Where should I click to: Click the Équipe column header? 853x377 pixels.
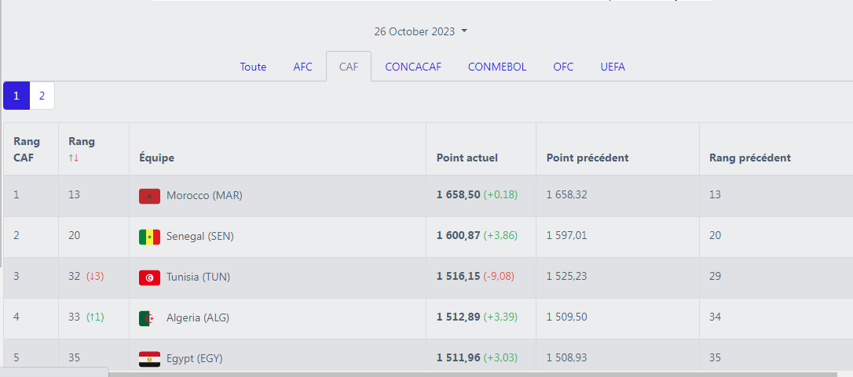[x=156, y=158]
